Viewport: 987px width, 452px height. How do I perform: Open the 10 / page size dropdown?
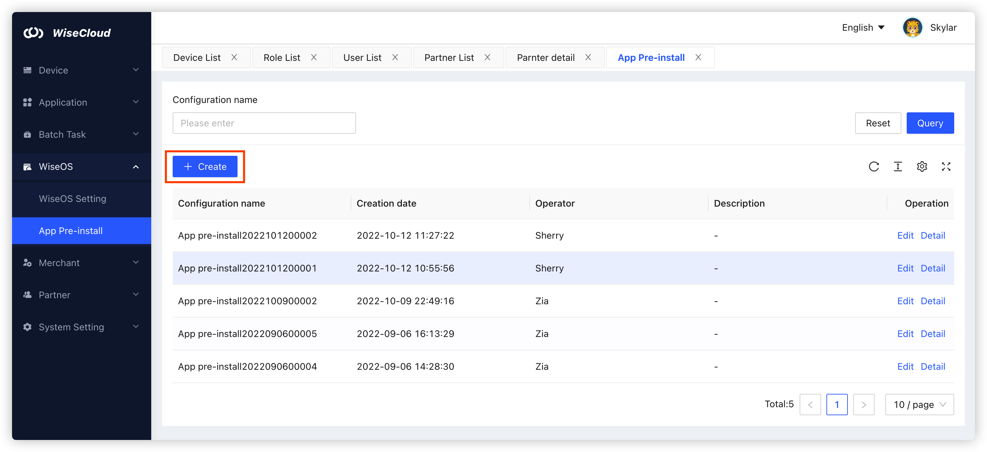click(919, 405)
